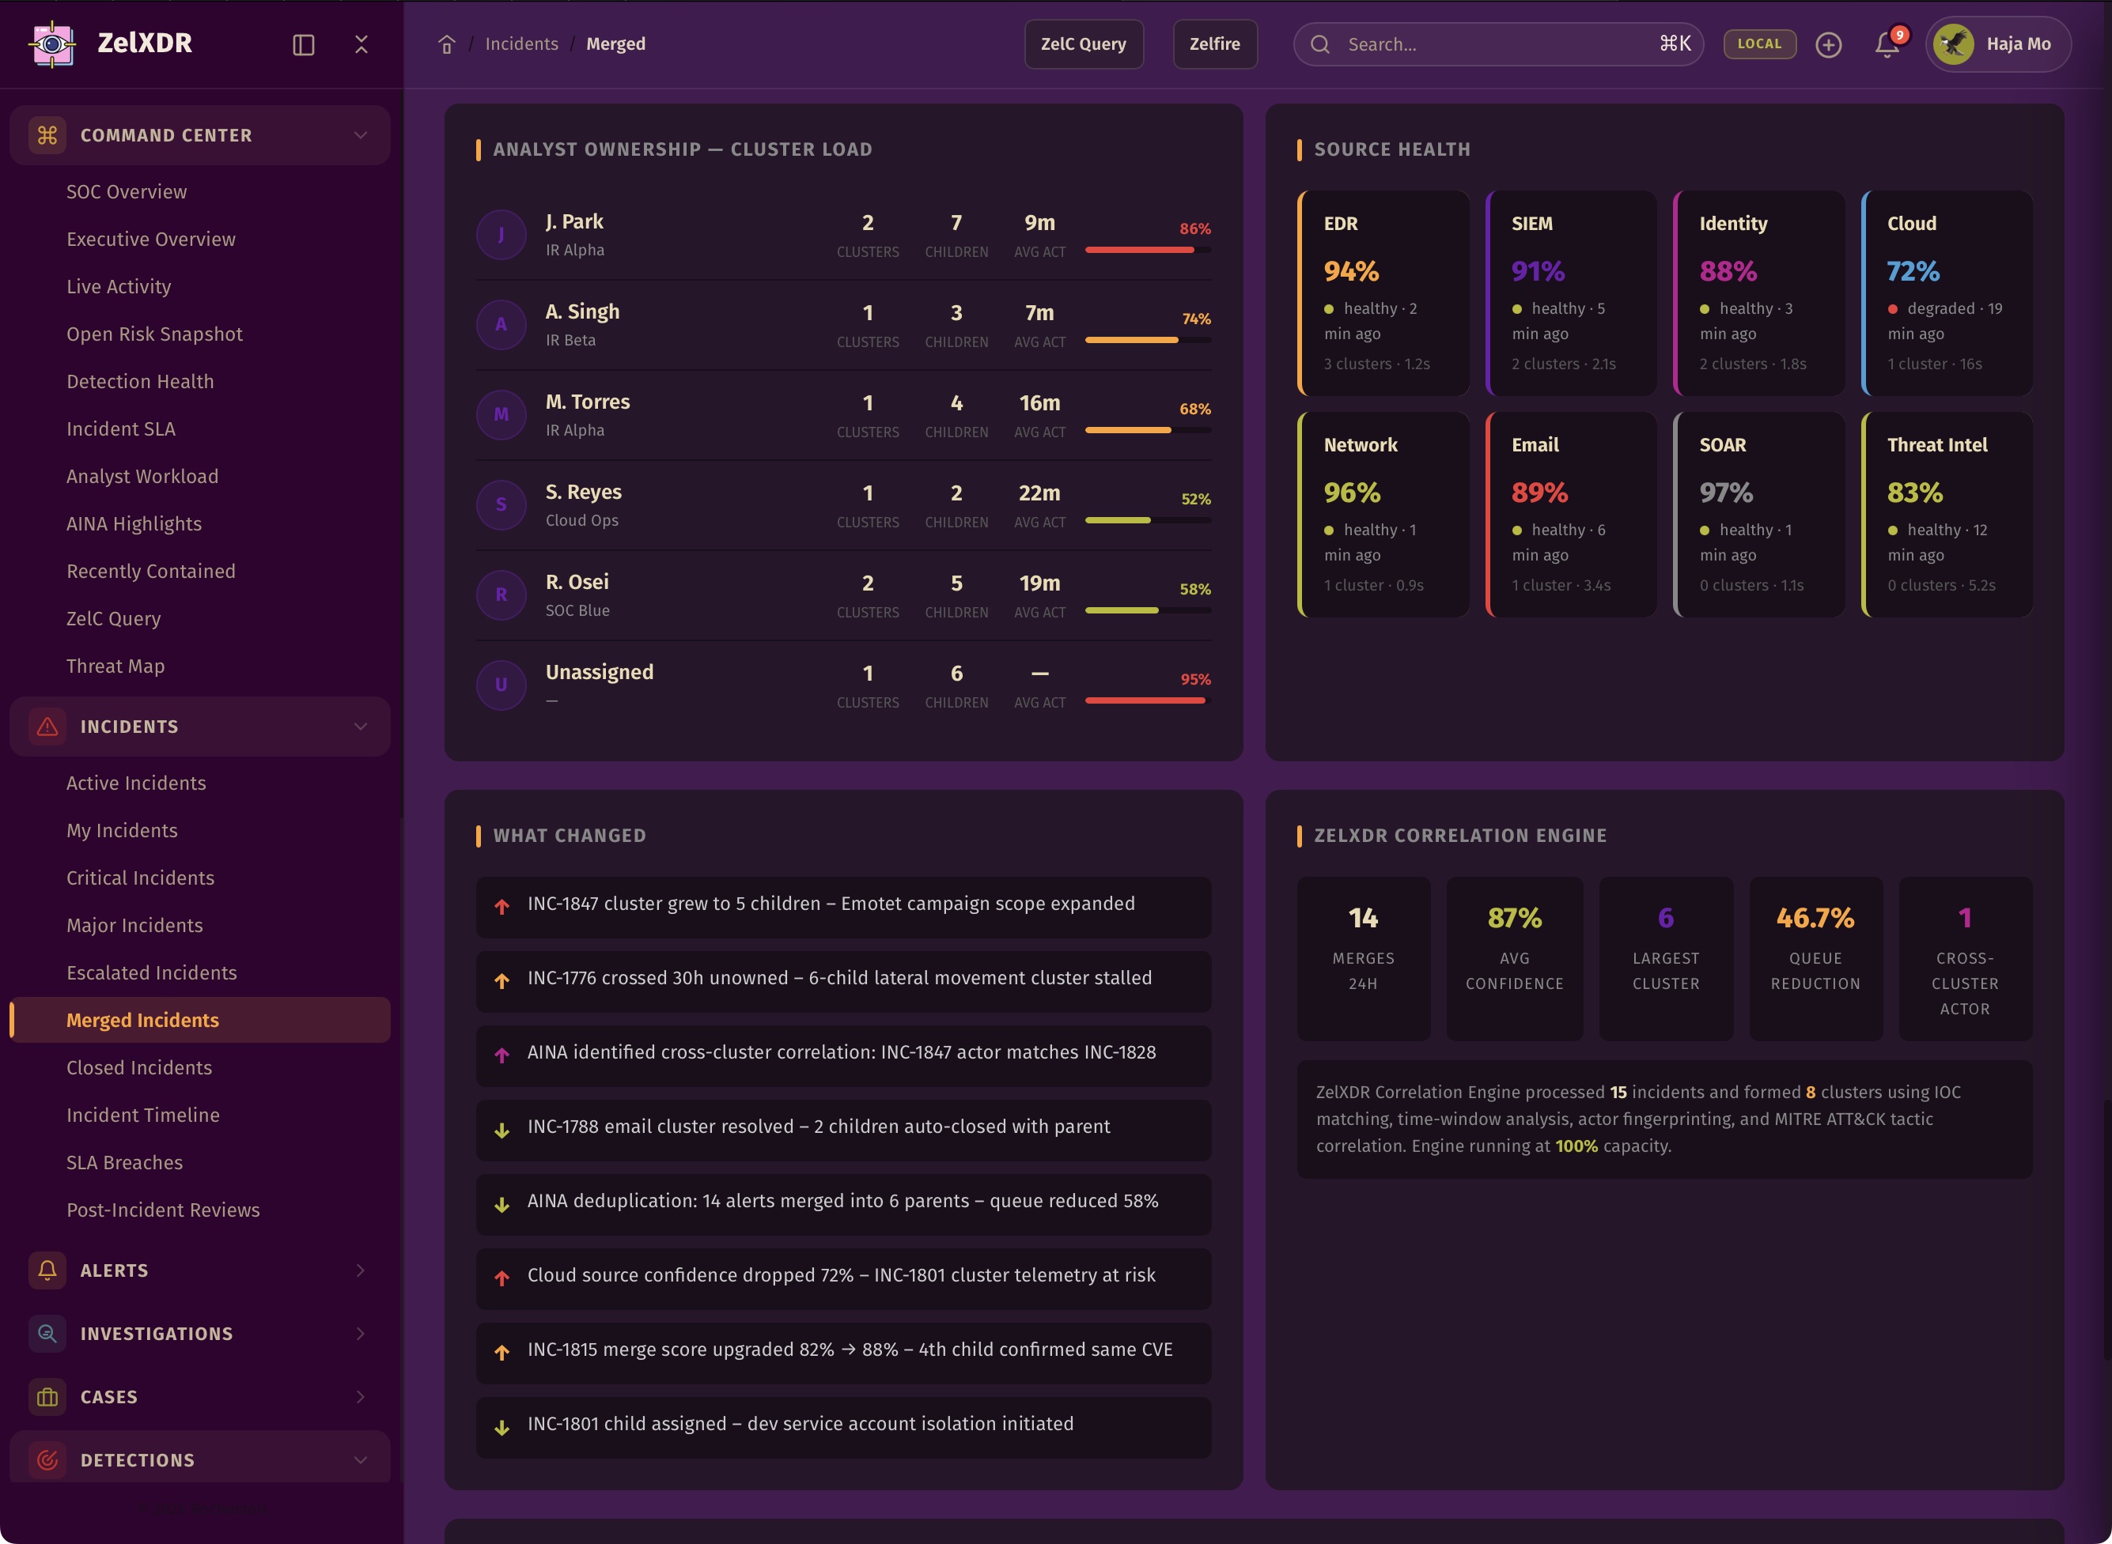Close the sidebar with the X icon

point(361,44)
